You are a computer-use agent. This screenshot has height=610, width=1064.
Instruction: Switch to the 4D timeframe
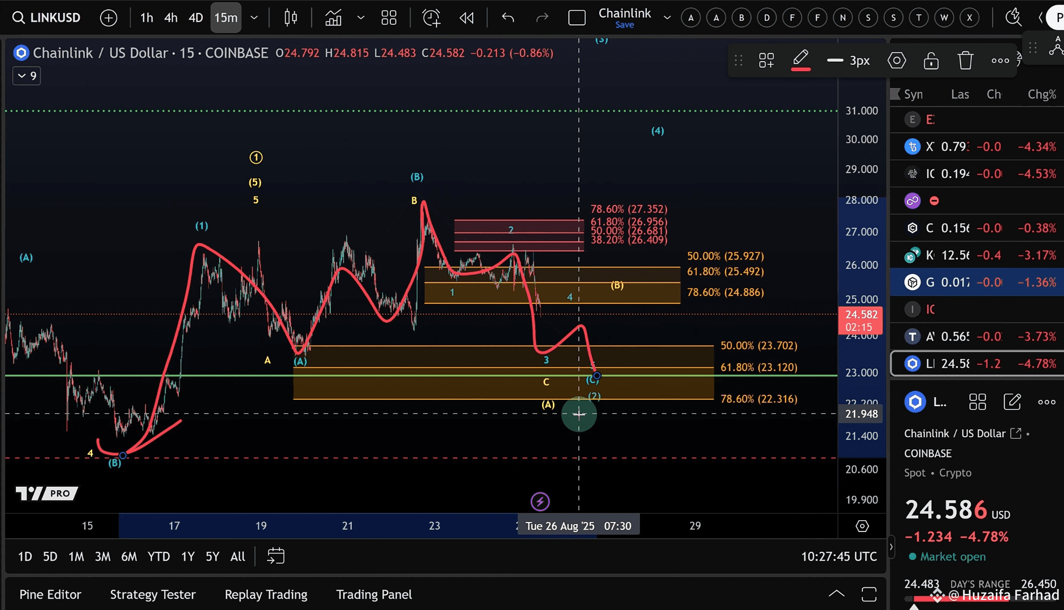click(195, 18)
